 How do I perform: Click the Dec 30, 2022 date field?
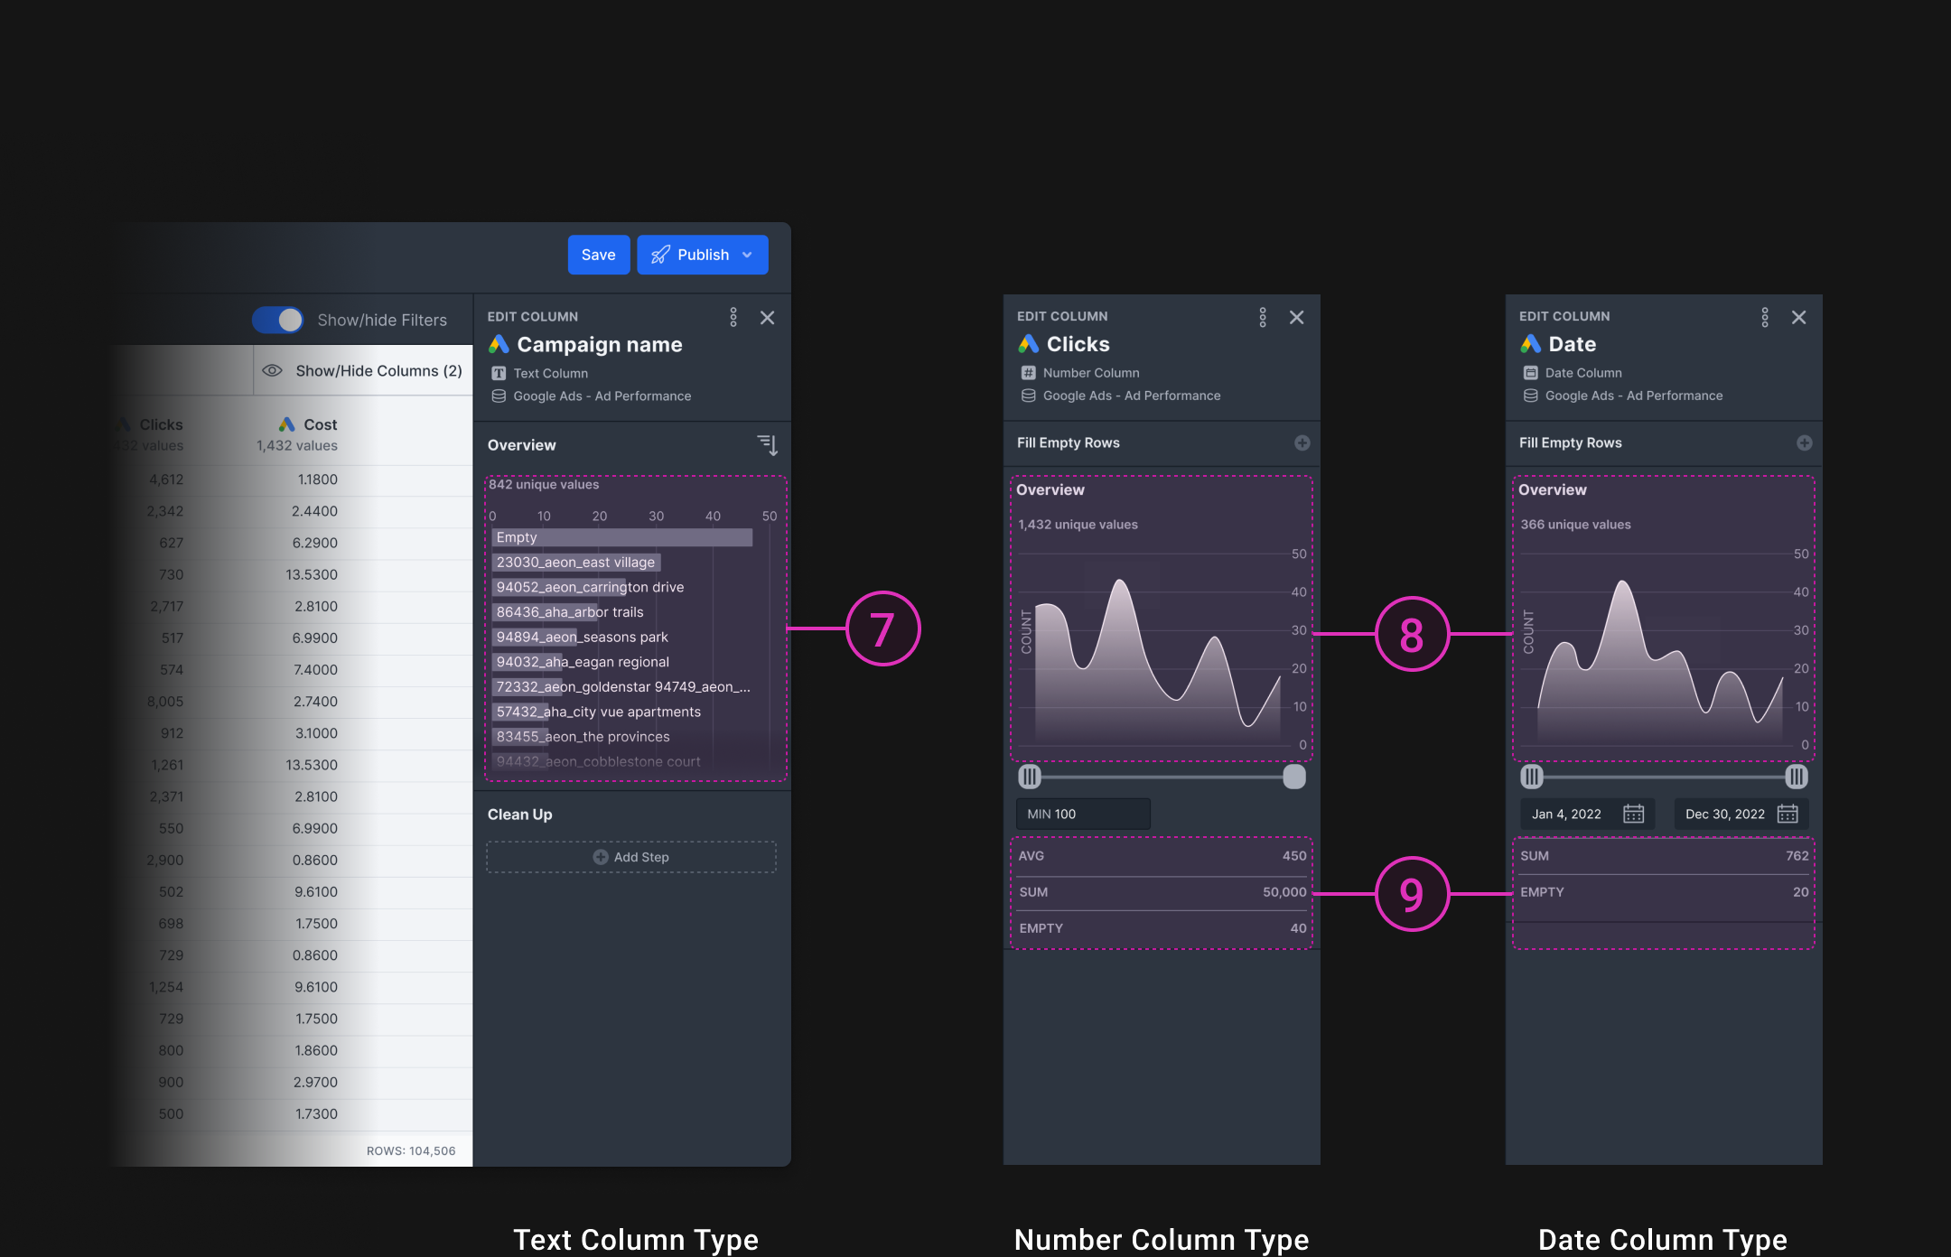click(x=1741, y=814)
